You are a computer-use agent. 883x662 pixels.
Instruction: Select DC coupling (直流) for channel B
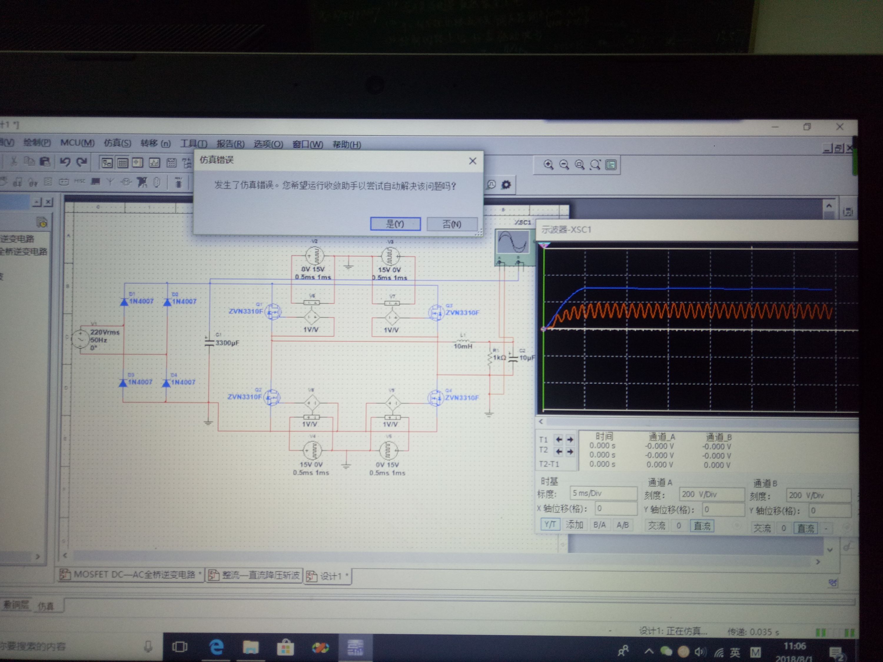tap(805, 528)
